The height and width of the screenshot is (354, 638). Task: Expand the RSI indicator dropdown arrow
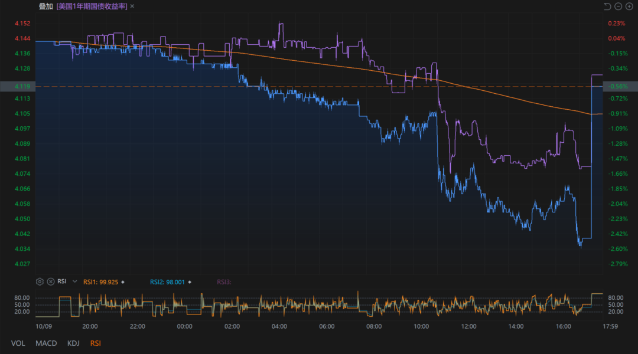click(x=74, y=281)
